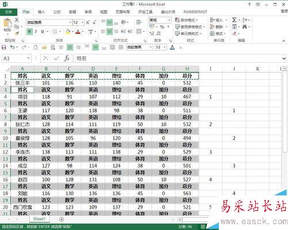Add a new sheet with the plus button
Screen dimensions: 288x230
pos(62,219)
